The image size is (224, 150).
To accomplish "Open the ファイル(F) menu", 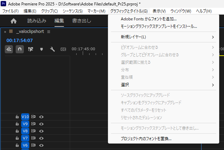I will 11,11.
